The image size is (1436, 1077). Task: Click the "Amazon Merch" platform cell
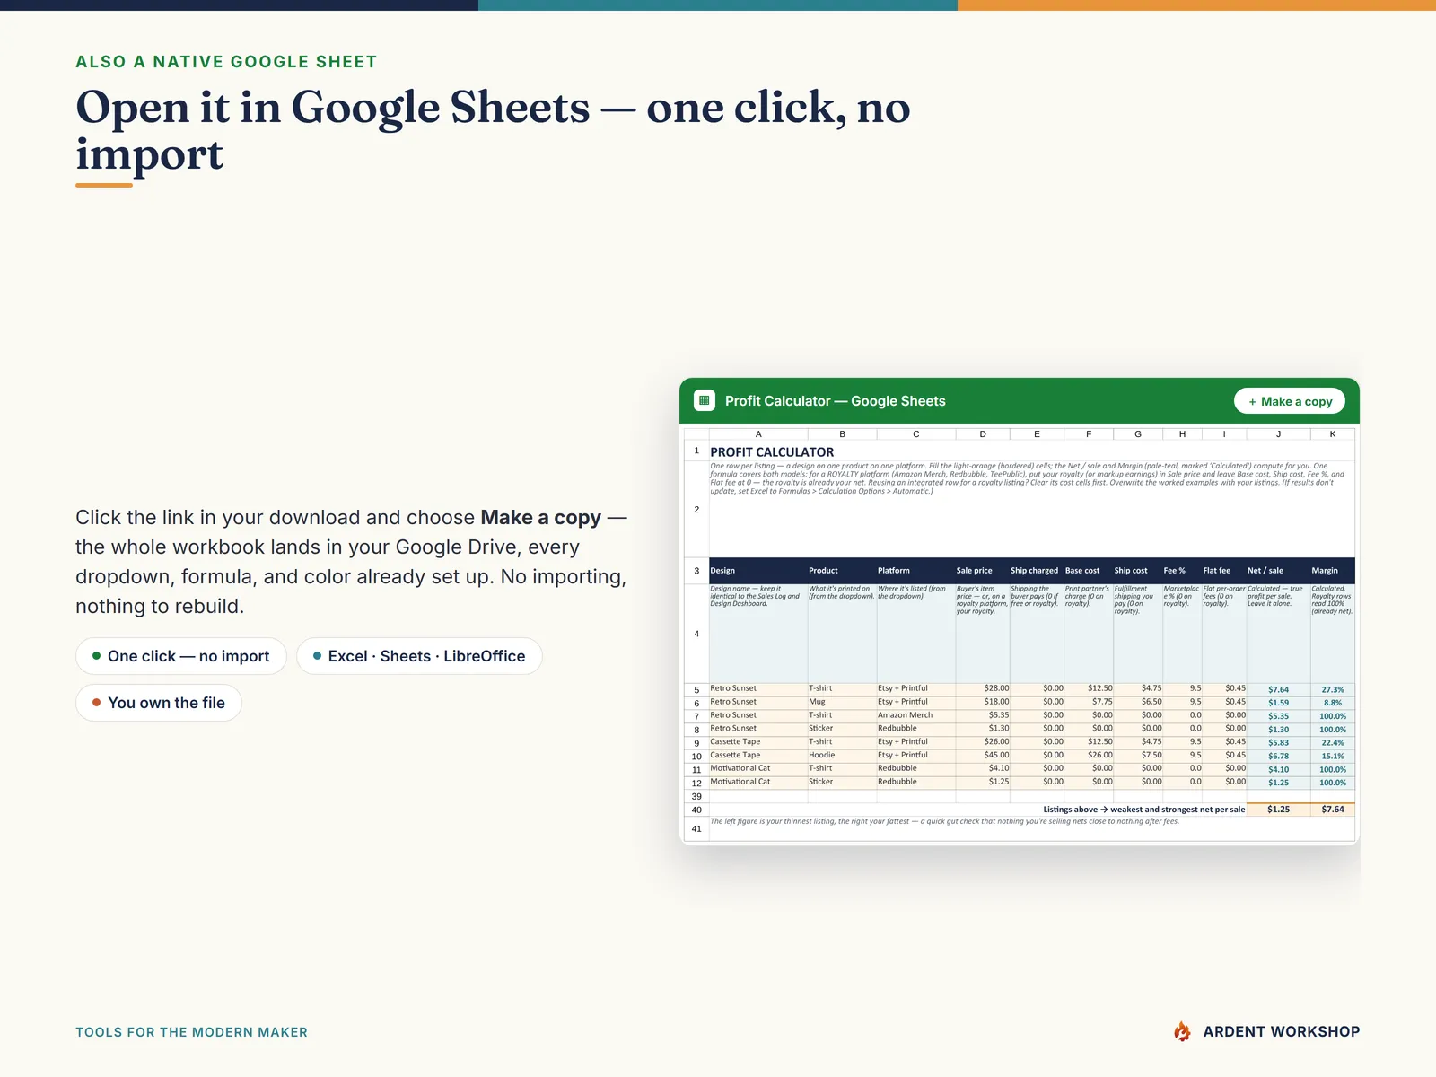point(915,715)
